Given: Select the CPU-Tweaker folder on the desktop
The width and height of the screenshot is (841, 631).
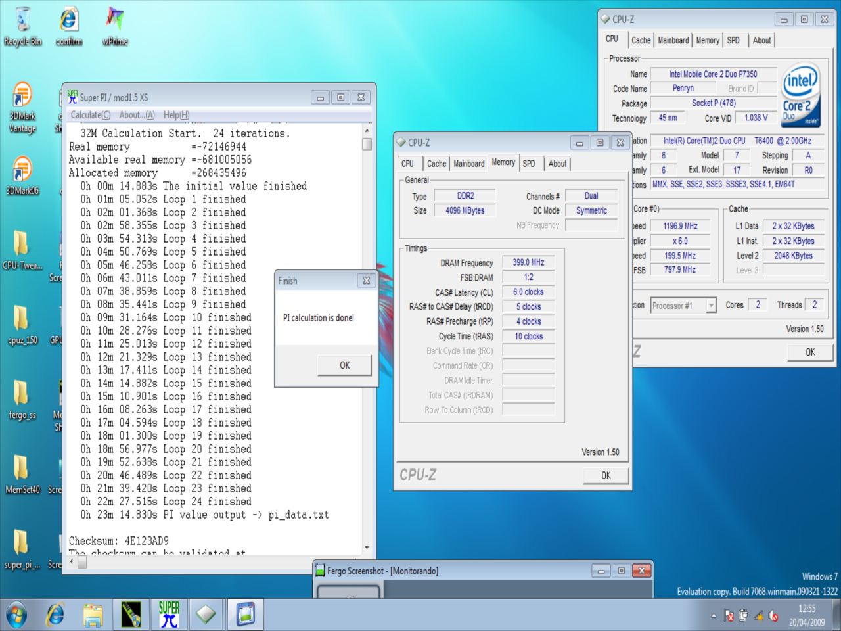Looking at the screenshot, I should [22, 250].
